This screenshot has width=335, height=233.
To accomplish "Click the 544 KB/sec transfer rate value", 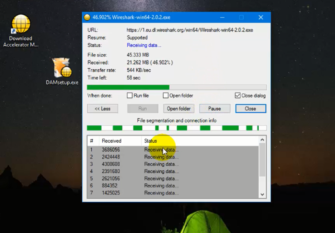I will pyautogui.click(x=139, y=70).
